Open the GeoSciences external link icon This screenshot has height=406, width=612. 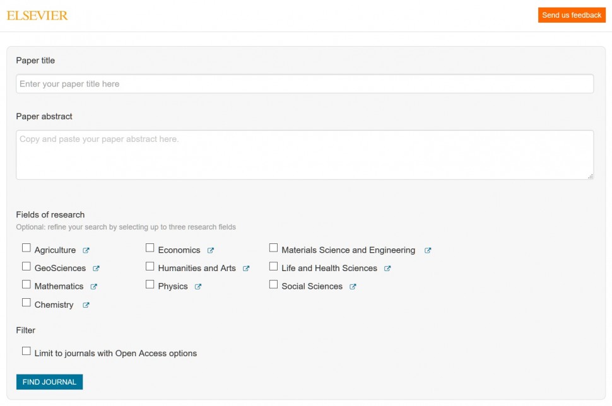(x=97, y=268)
